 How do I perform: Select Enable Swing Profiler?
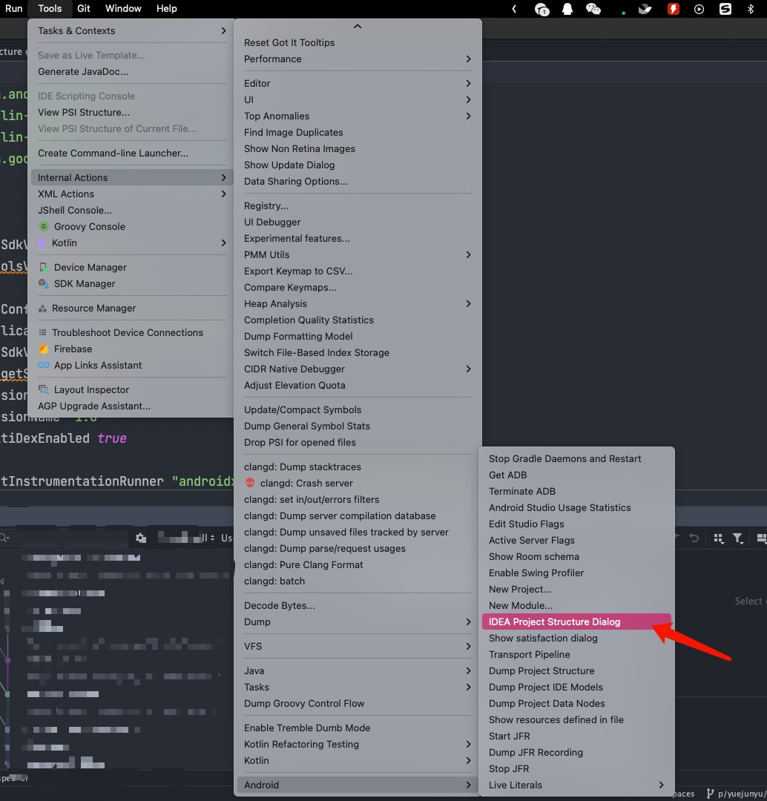(576, 573)
